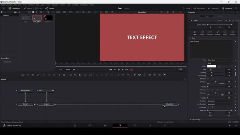Toggle loop playback button
Screen dimensions: 240x135
[132, 69]
